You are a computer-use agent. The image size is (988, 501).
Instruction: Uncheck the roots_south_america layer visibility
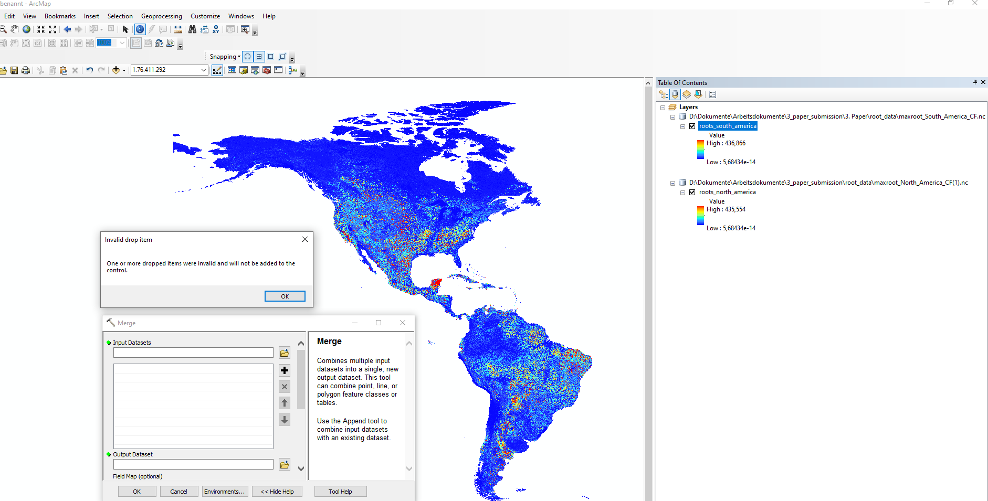pos(692,126)
